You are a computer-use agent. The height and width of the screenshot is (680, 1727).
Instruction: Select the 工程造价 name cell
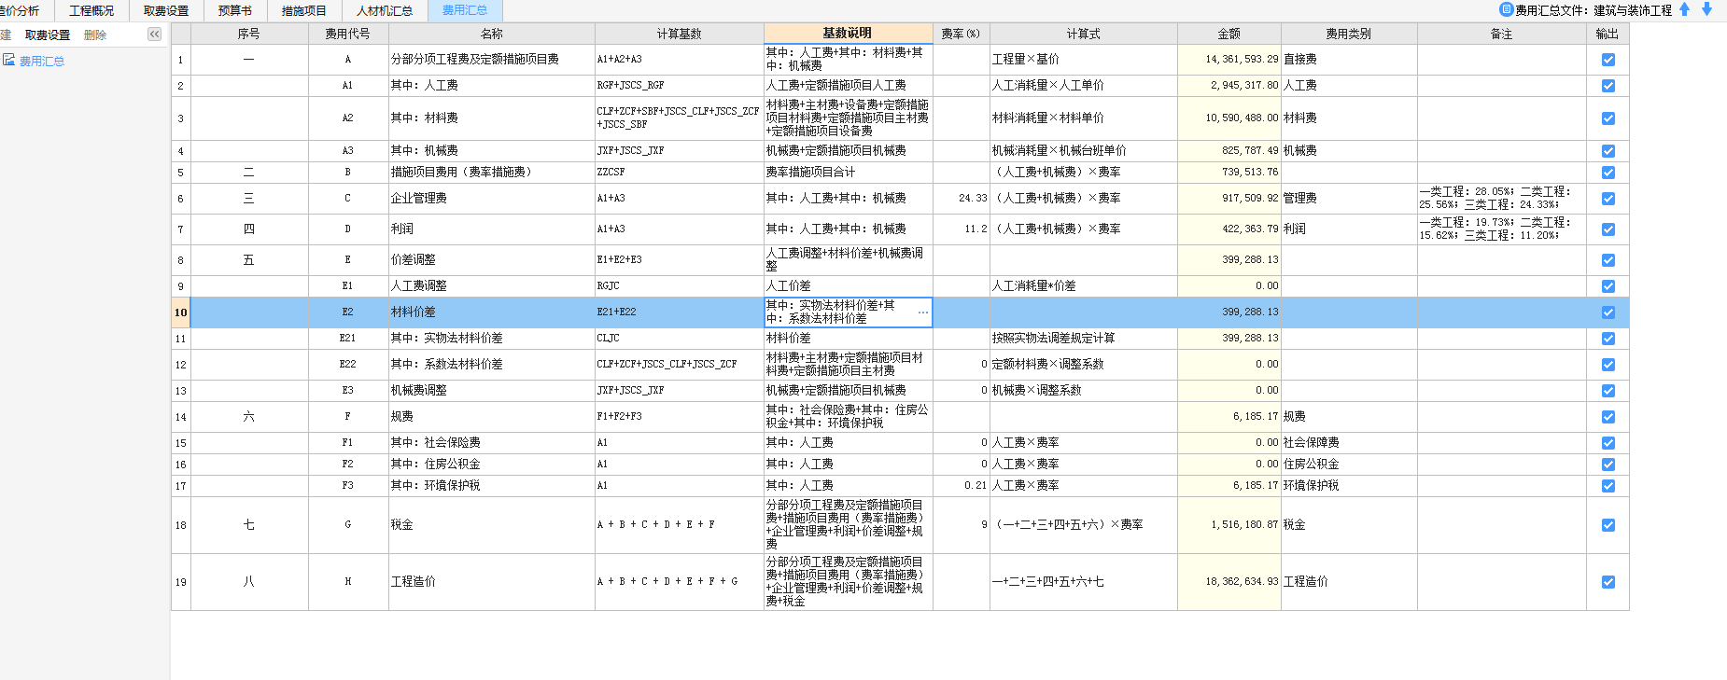click(492, 582)
